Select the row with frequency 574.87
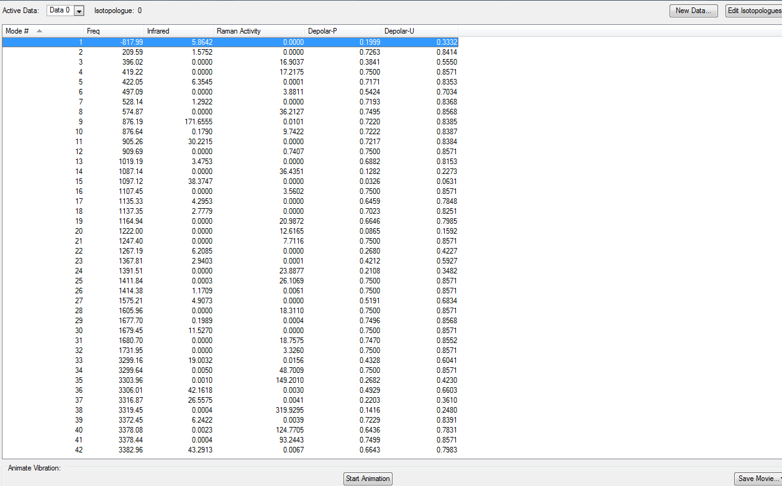This screenshot has height=486, width=782. 230,112
